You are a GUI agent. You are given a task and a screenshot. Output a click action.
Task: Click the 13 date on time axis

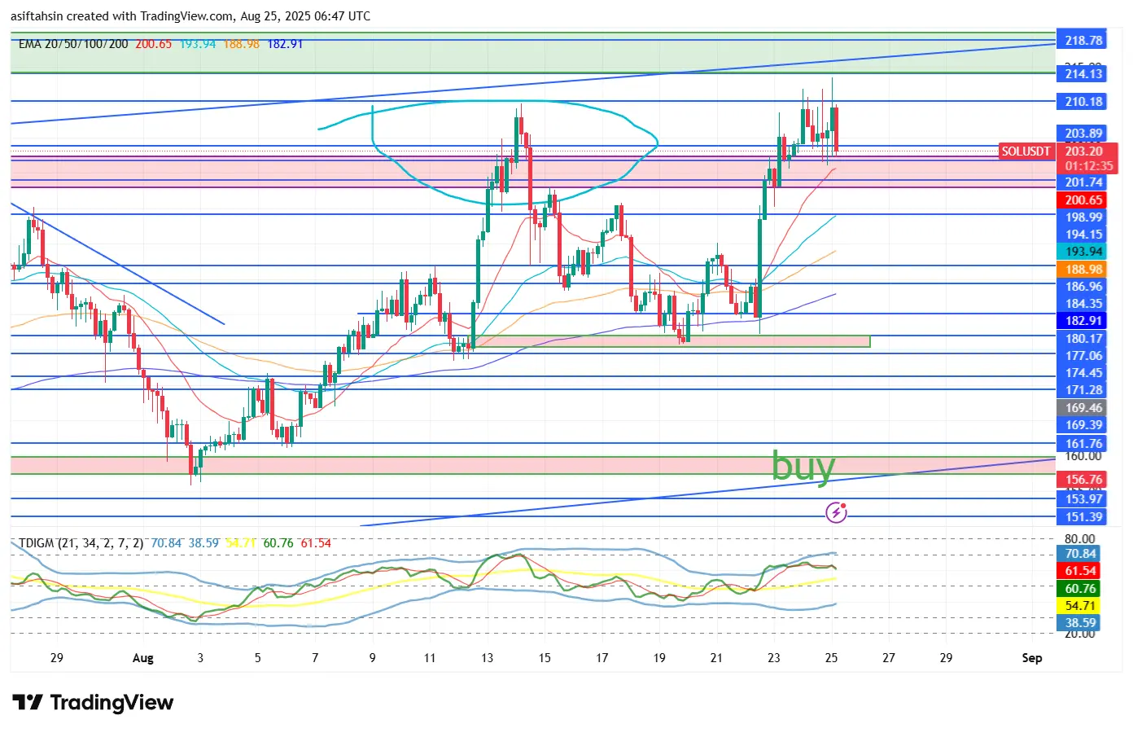[487, 658]
